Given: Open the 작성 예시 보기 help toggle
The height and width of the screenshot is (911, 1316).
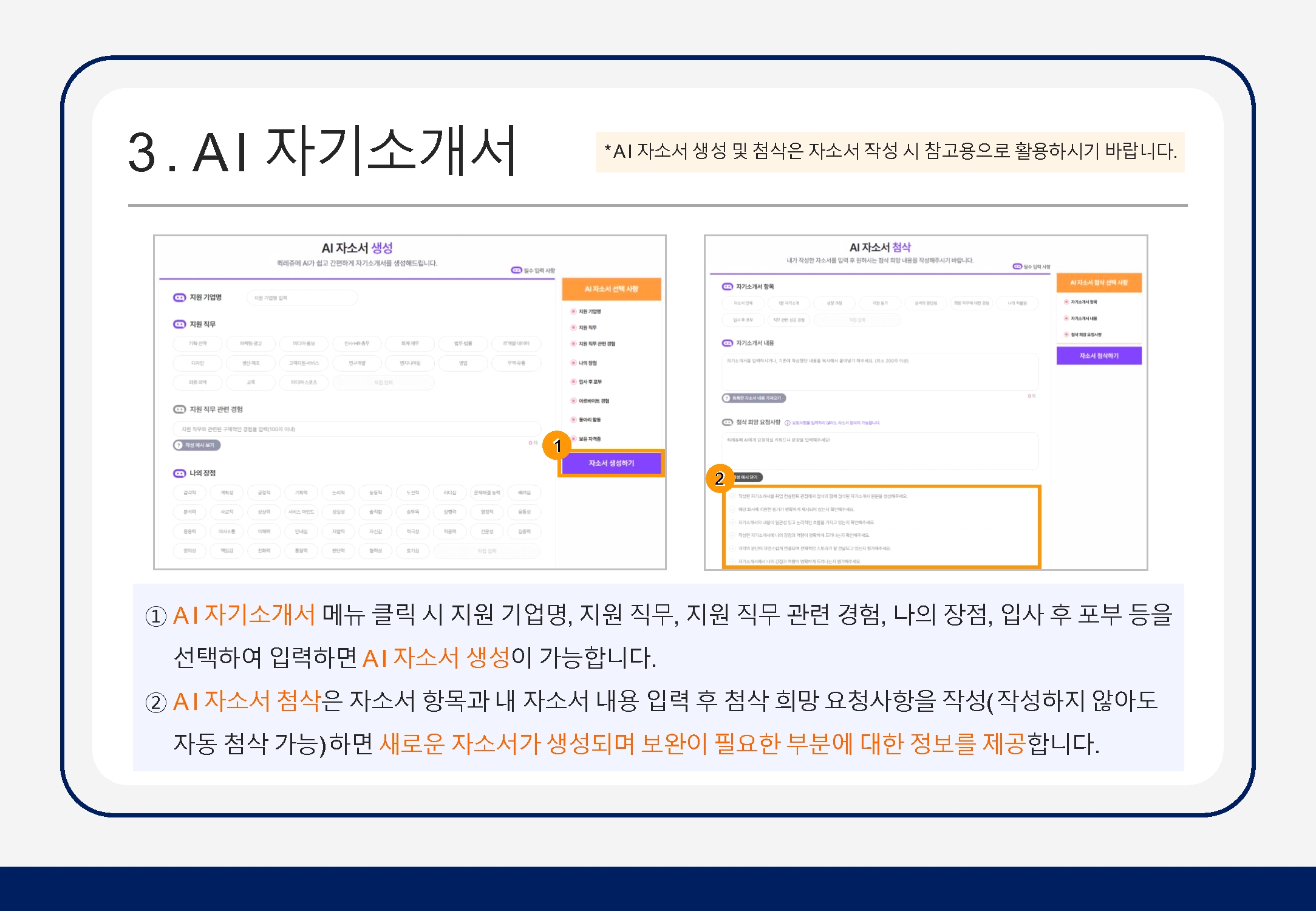Looking at the screenshot, I should pyautogui.click(x=197, y=445).
